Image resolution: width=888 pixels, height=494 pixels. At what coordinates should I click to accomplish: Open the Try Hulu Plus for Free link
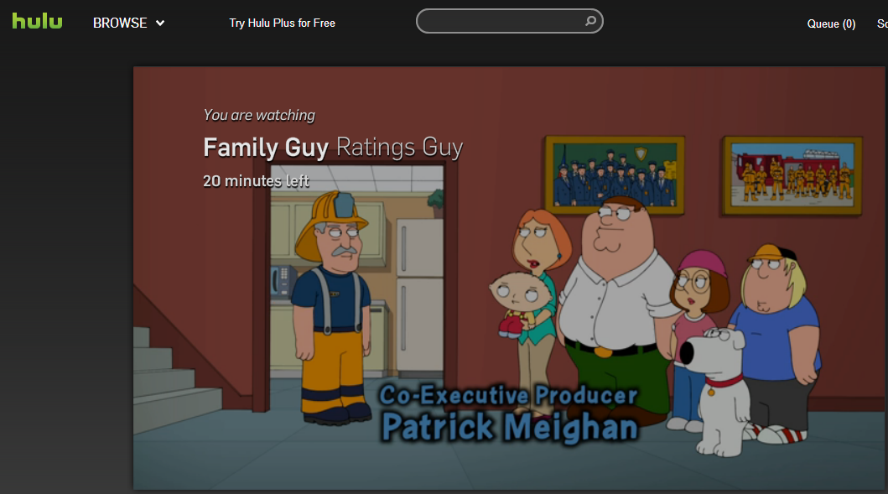point(282,23)
